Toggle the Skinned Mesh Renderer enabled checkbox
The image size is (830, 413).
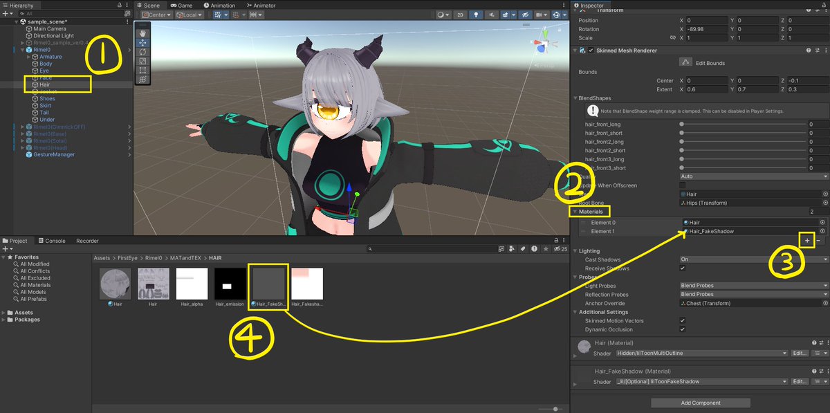[x=591, y=51]
